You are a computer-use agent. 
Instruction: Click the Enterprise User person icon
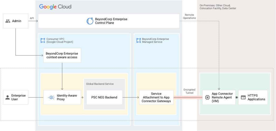(8, 97)
